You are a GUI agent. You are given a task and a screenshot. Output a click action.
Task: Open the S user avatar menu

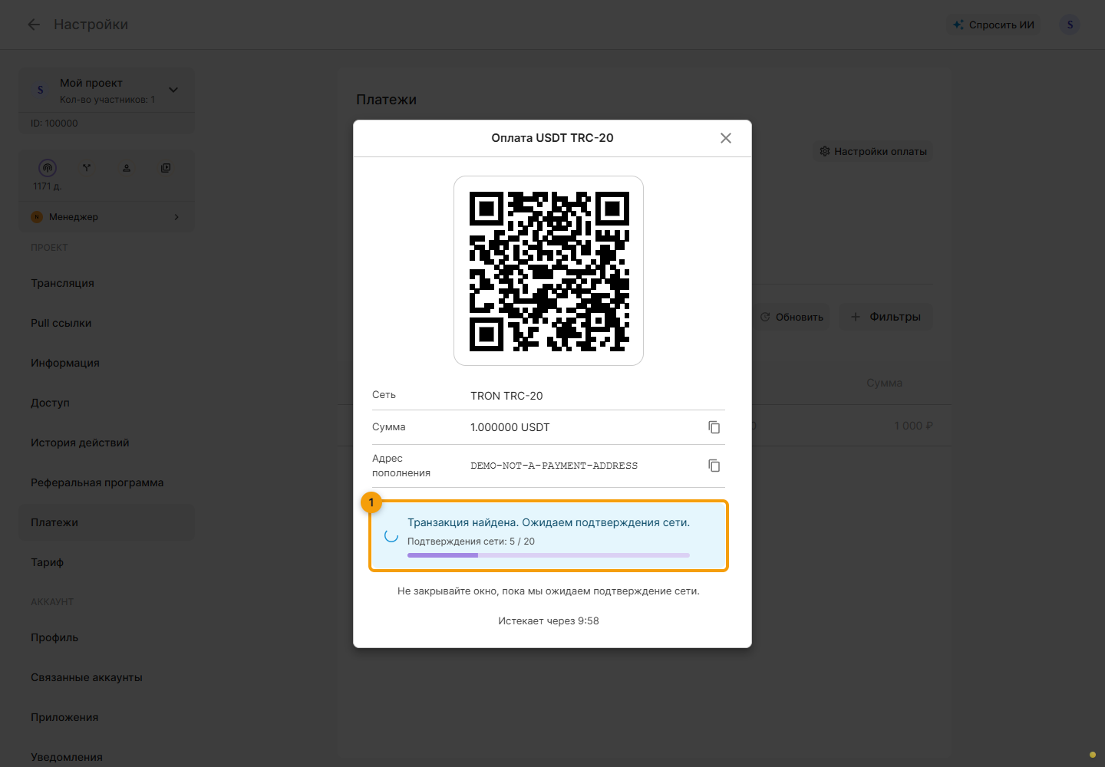coord(1070,25)
